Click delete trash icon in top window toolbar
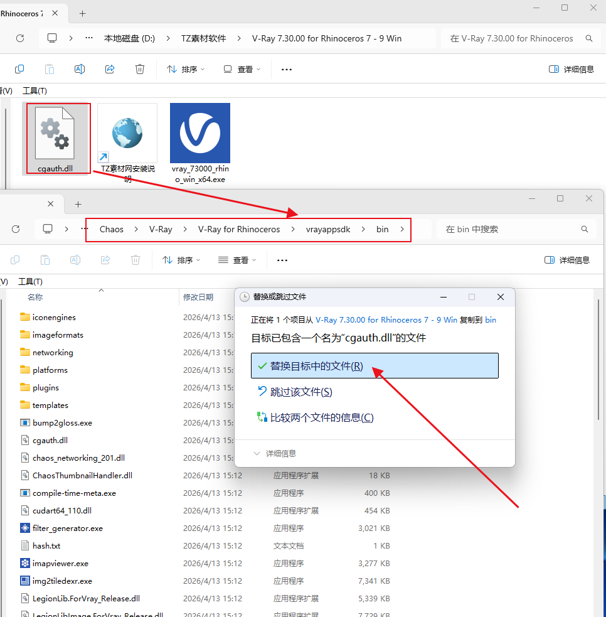This screenshot has width=606, height=617. coord(140,69)
